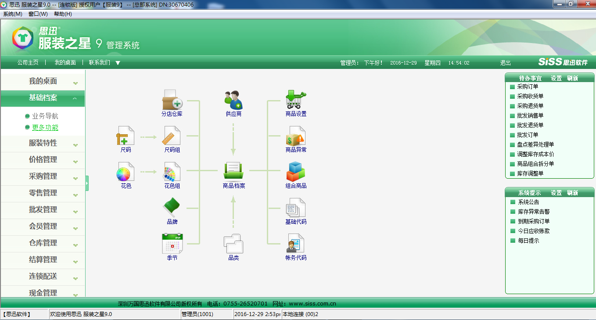Expand the 我的桌面 sidebar section
Screen dimensions: 596x320
click(x=43, y=81)
